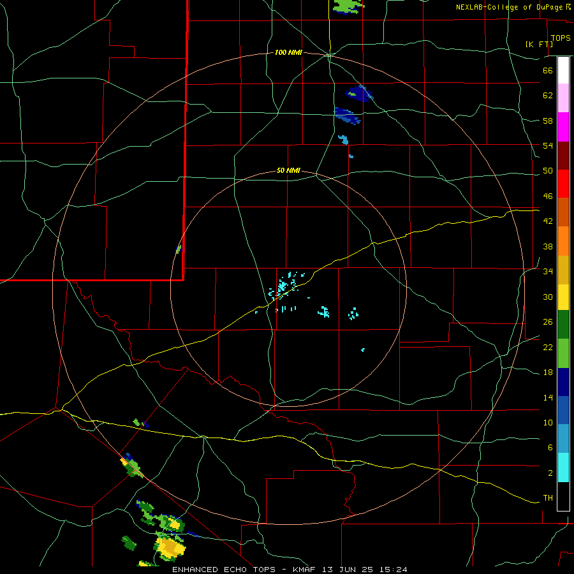Click the legend value '62'
The width and height of the screenshot is (574, 574).
(x=548, y=96)
